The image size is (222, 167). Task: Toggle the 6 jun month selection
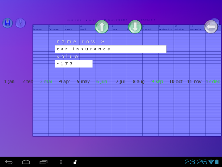102,82
